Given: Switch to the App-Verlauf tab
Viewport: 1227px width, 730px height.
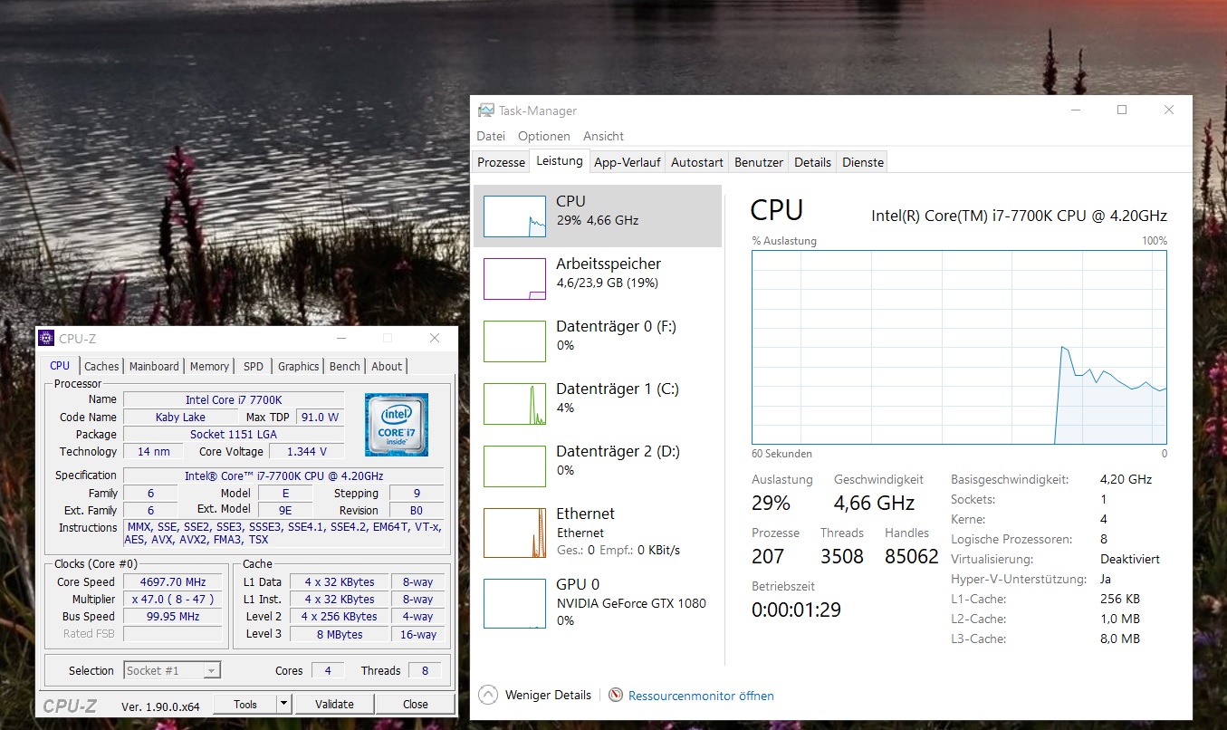Looking at the screenshot, I should coord(627,162).
